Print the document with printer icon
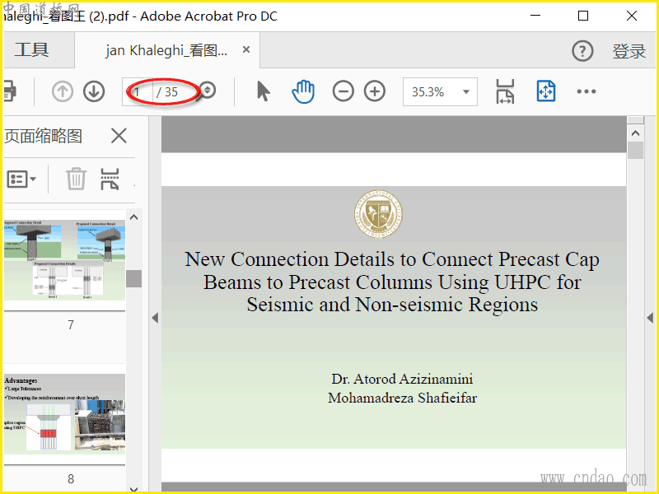The height and width of the screenshot is (494, 659). point(10,91)
